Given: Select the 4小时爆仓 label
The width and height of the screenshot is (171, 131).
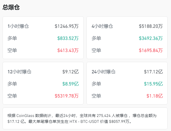Looking at the screenshot, I should pos(102,26).
